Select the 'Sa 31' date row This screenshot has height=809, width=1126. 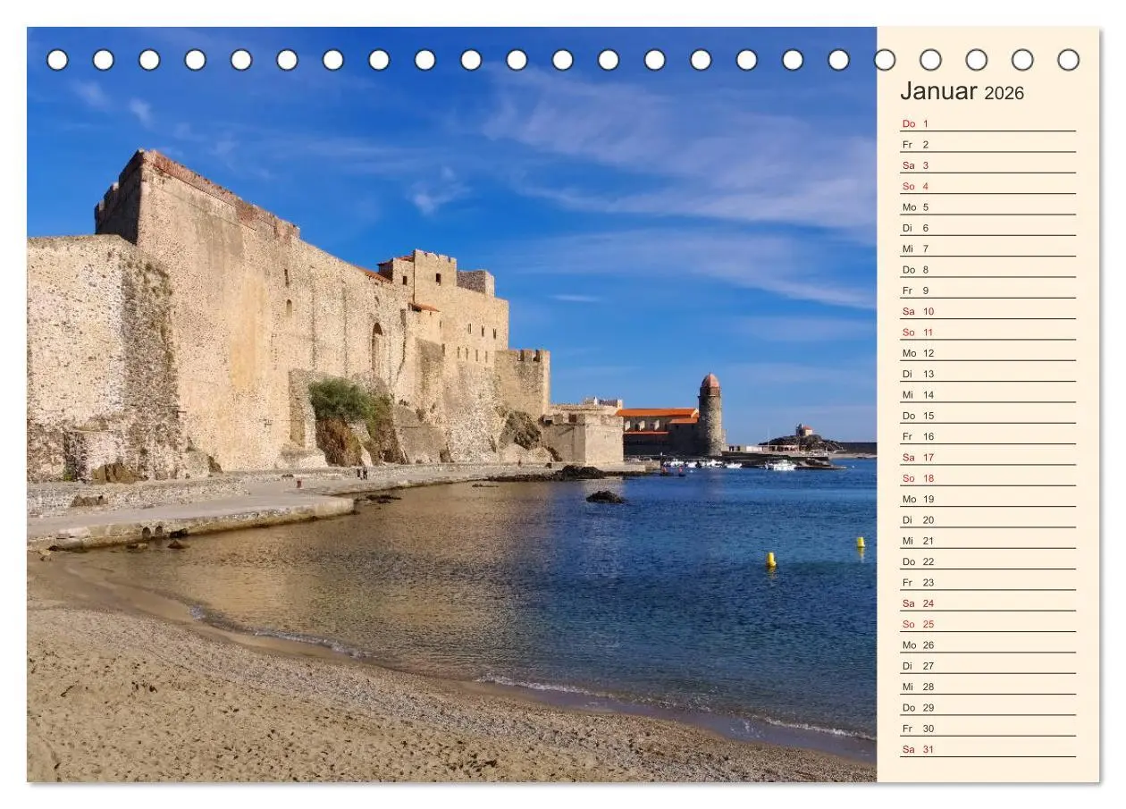[987, 749]
